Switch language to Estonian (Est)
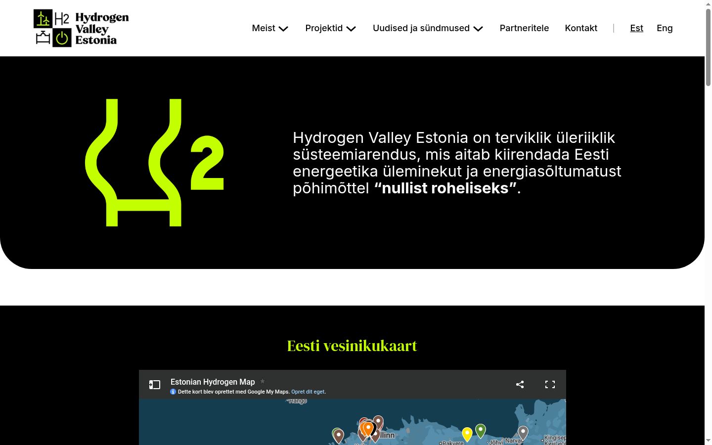This screenshot has height=445, width=712. point(636,28)
